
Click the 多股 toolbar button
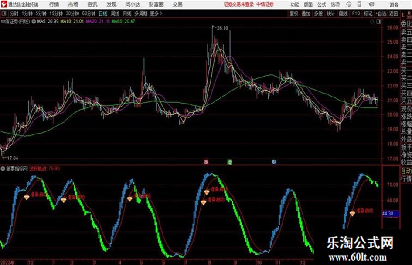(318, 13)
